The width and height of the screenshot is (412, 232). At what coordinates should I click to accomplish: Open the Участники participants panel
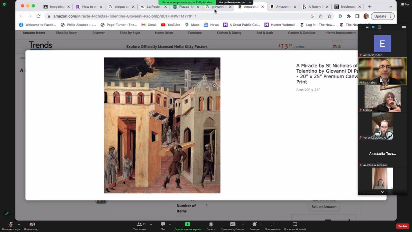(139, 226)
